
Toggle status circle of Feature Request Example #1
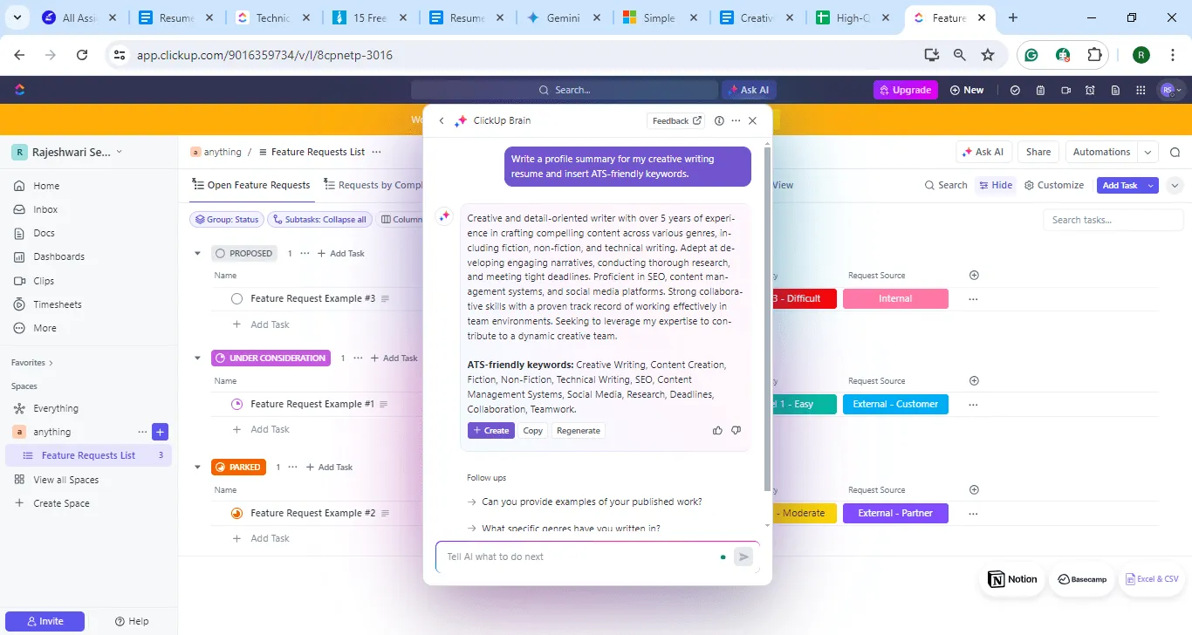[236, 404]
